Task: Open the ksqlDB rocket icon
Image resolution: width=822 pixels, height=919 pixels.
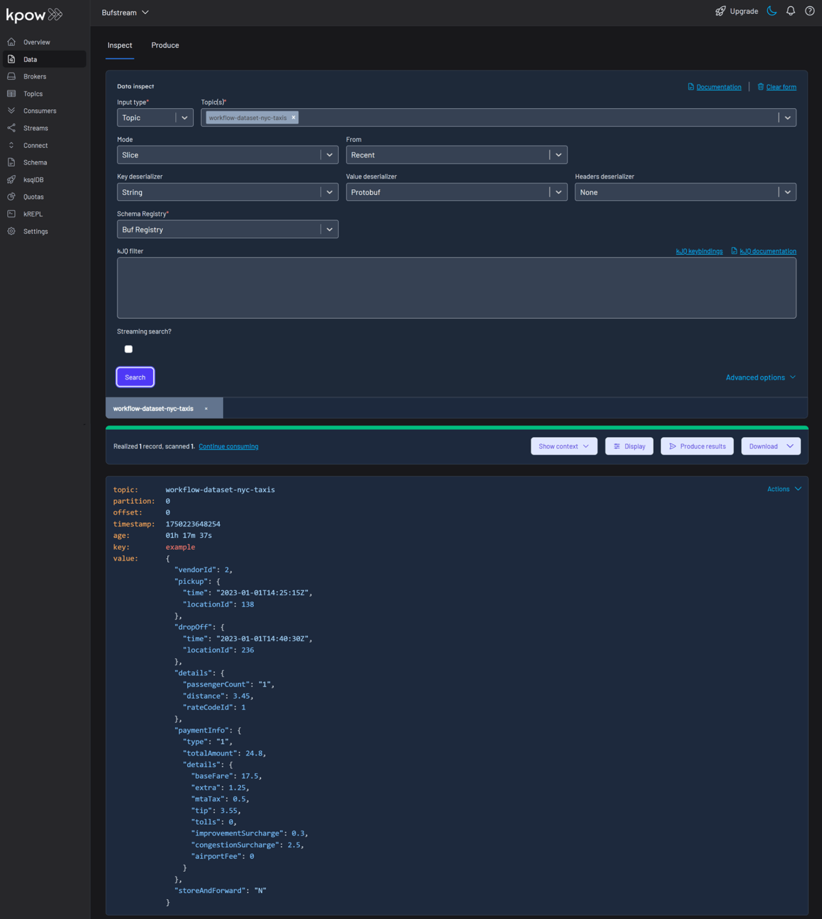Action: (12, 180)
